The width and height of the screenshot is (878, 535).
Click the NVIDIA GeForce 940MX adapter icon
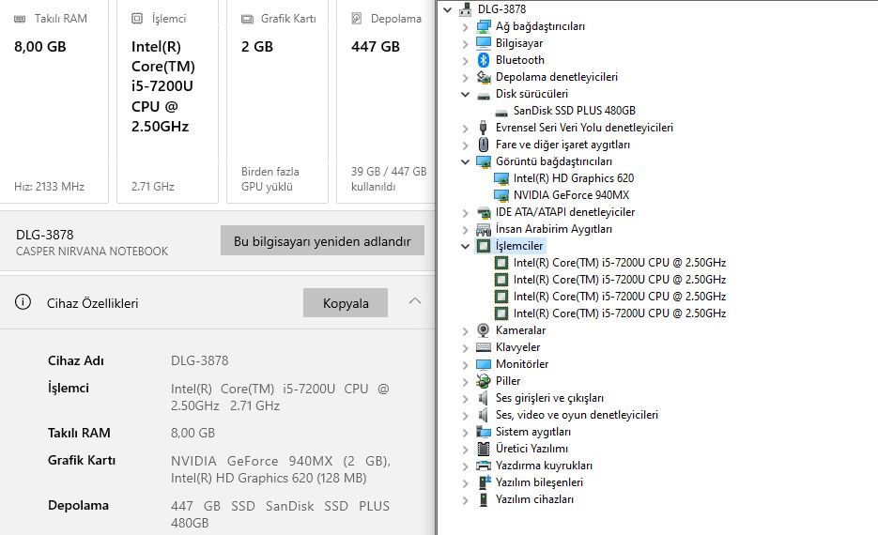pos(501,195)
